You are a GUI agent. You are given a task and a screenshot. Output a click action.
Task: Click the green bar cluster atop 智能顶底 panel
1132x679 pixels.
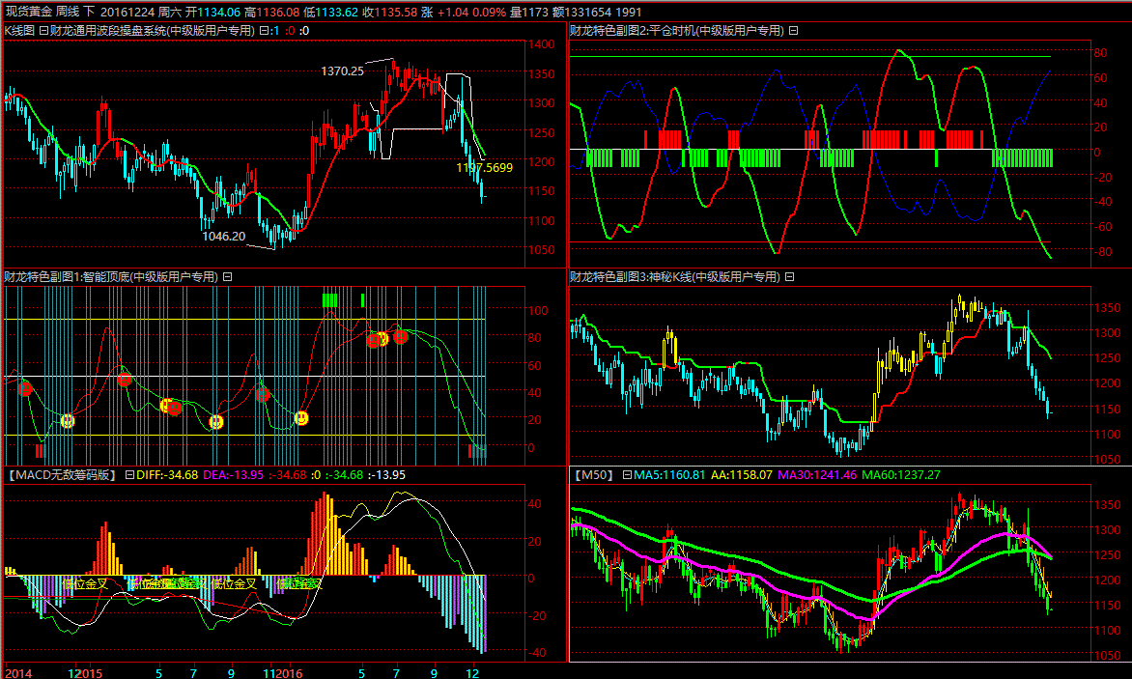330,300
